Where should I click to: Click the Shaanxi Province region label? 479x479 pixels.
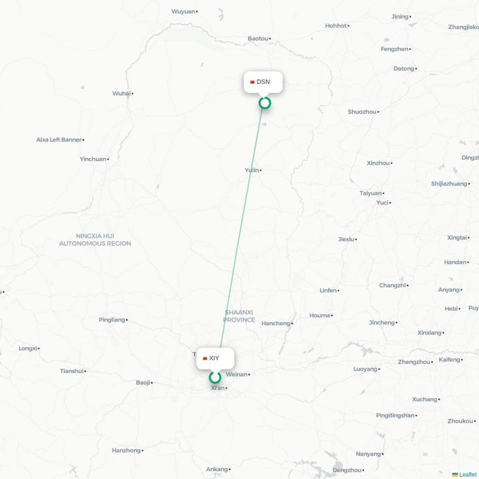point(239,316)
